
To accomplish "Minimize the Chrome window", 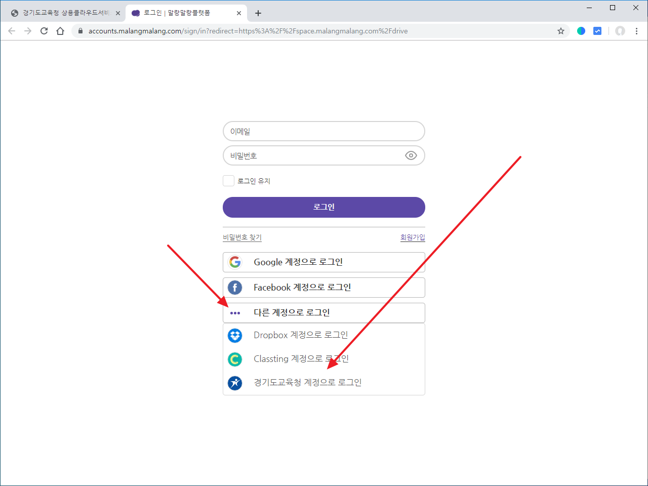I will click(x=589, y=8).
